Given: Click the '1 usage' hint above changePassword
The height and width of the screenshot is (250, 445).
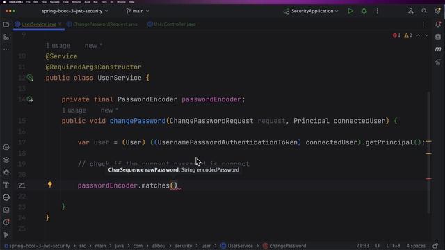Looking at the screenshot, I should [74, 110].
